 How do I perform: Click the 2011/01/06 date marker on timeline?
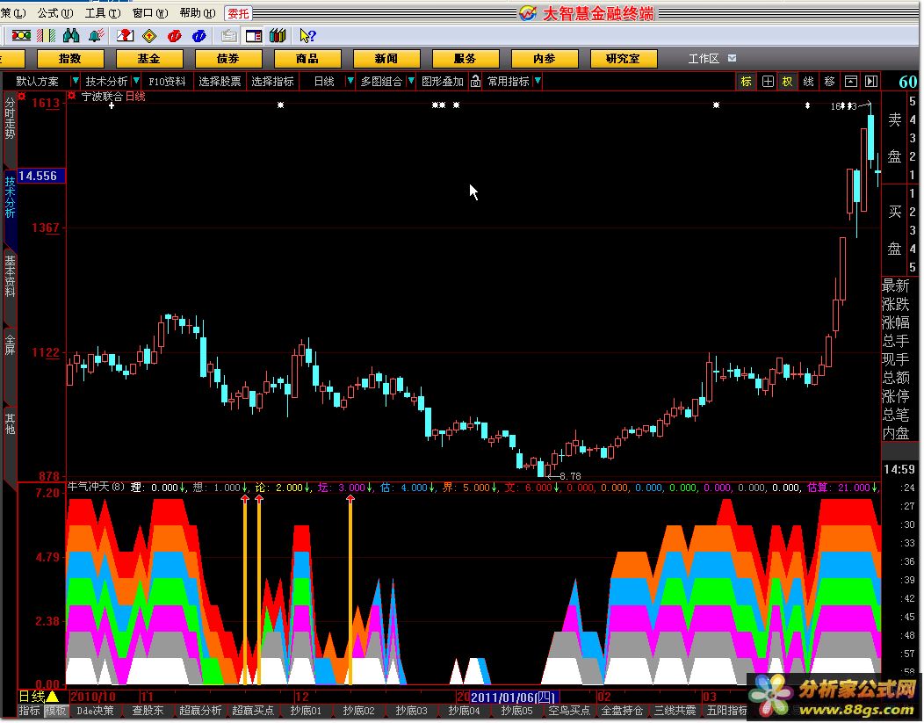513,697
